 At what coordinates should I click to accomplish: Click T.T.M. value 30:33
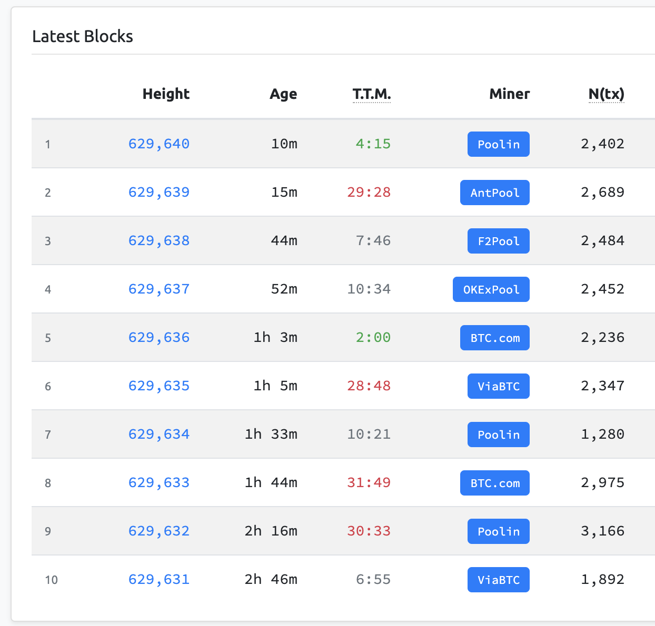369,531
